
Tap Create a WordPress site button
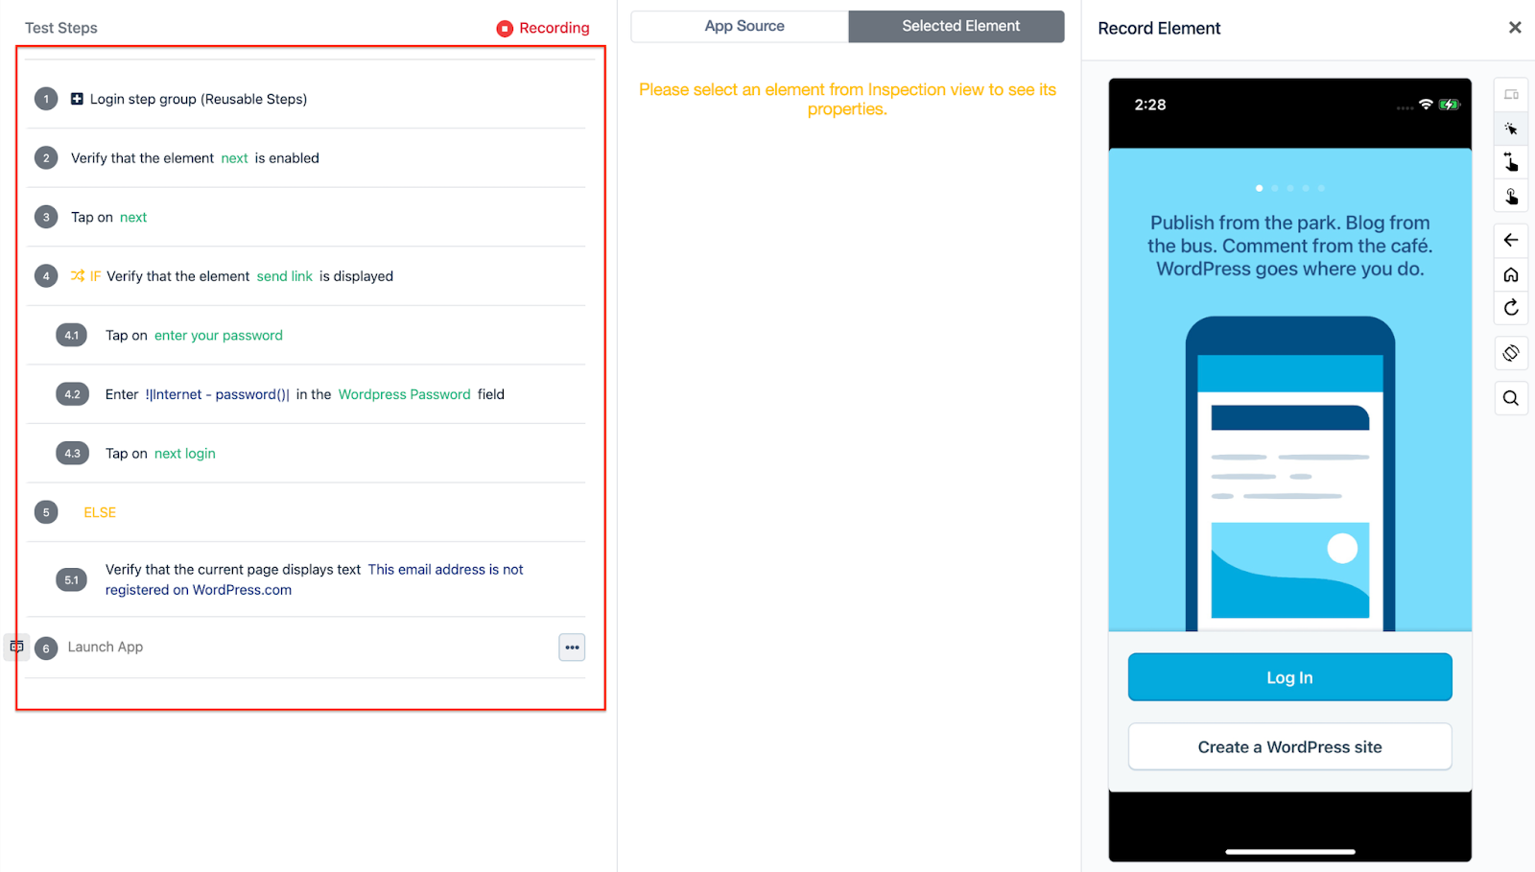pyautogui.click(x=1289, y=747)
